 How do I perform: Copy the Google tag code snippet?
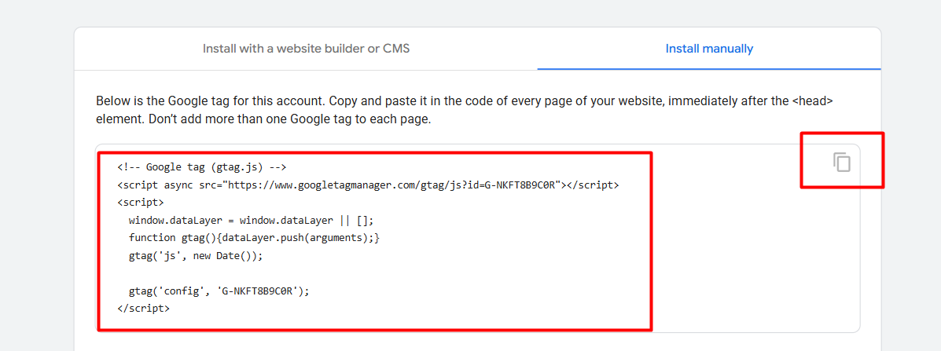pos(842,163)
